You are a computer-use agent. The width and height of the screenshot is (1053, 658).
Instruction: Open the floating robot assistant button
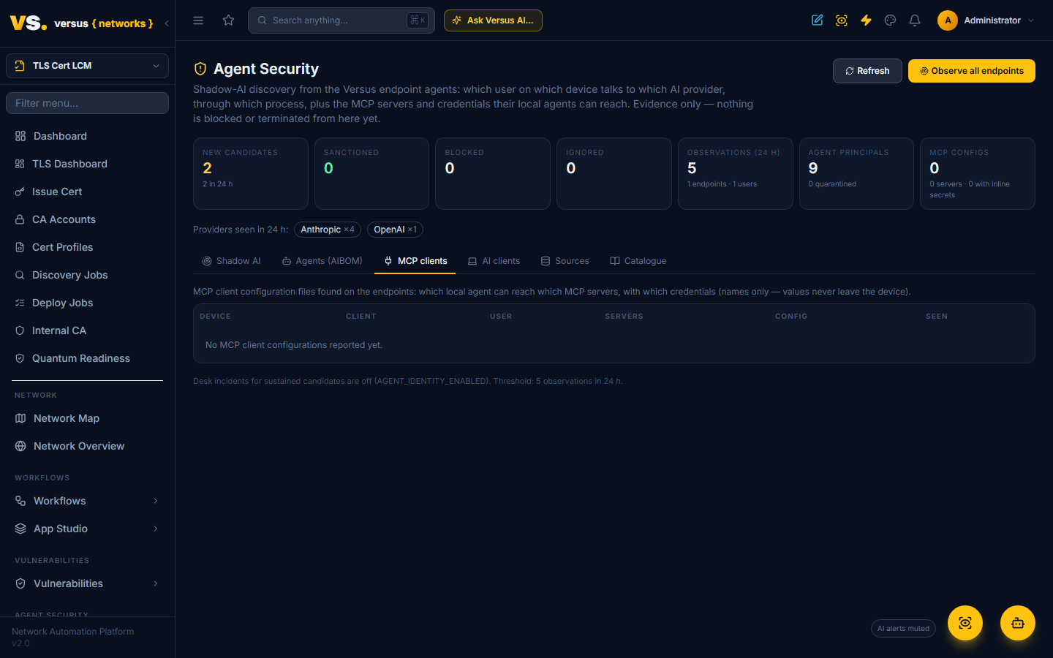click(1018, 623)
